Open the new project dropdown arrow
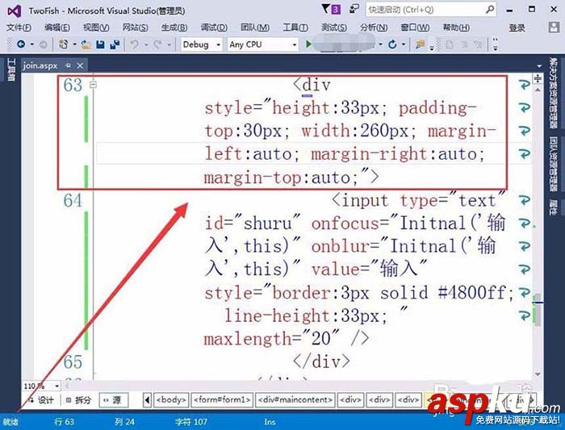Viewport: 565px width, 430px height. click(x=74, y=44)
